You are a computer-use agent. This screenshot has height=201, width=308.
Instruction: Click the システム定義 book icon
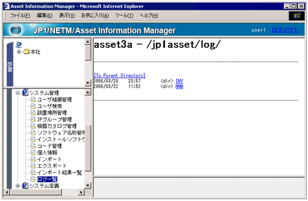(25, 185)
